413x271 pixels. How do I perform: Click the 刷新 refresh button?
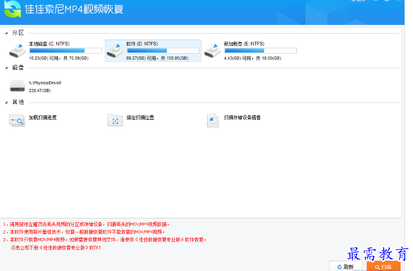click(x=346, y=266)
